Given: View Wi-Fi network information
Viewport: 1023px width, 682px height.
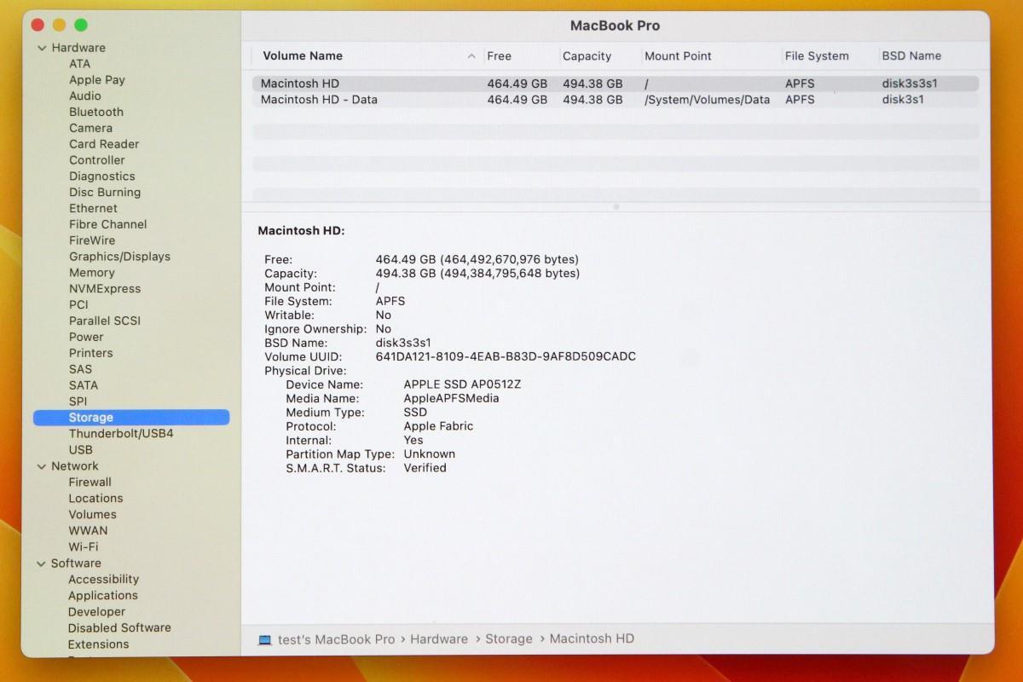Looking at the screenshot, I should [84, 547].
